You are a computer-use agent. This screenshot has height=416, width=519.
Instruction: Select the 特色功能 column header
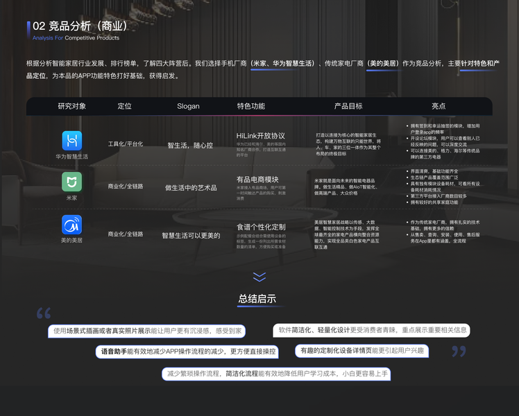pos(251,106)
